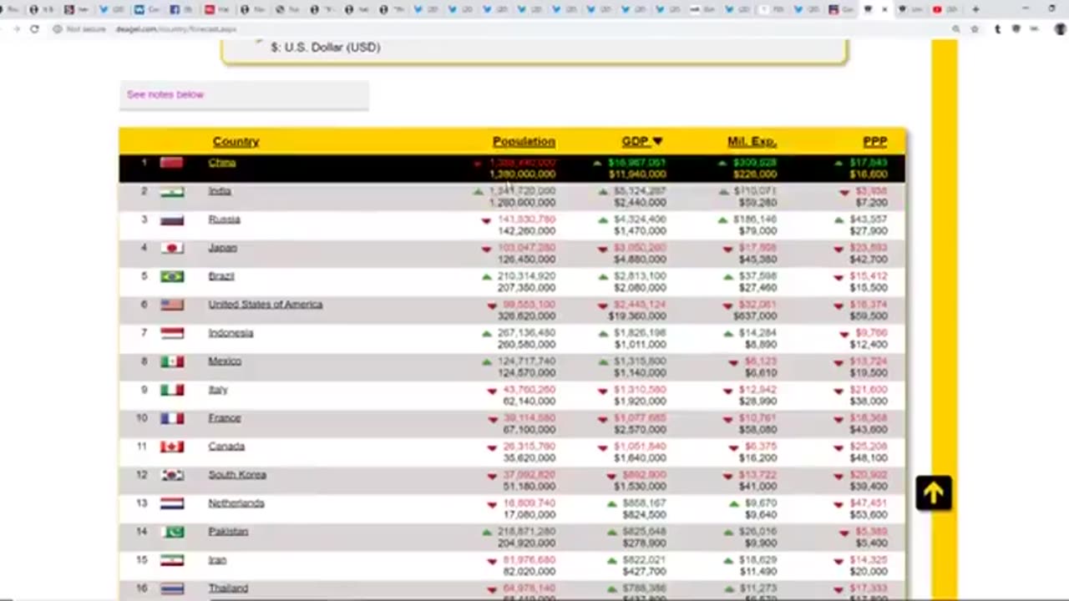Click the India flag icon
The width and height of the screenshot is (1069, 601).
[x=172, y=191]
